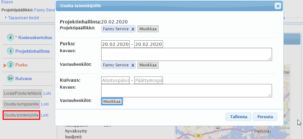Open Loki link beside Osoita kumppanille
The height and width of the screenshot is (139, 303).
(45, 104)
